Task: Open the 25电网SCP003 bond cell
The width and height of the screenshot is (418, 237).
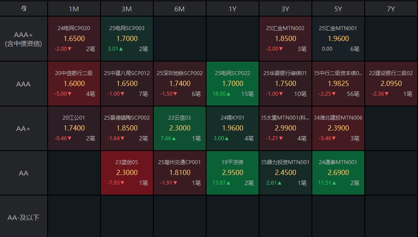Action: tap(127, 39)
